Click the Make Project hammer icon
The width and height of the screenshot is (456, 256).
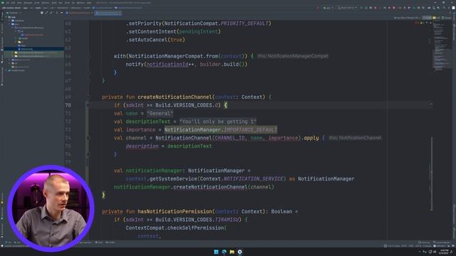(318, 8)
